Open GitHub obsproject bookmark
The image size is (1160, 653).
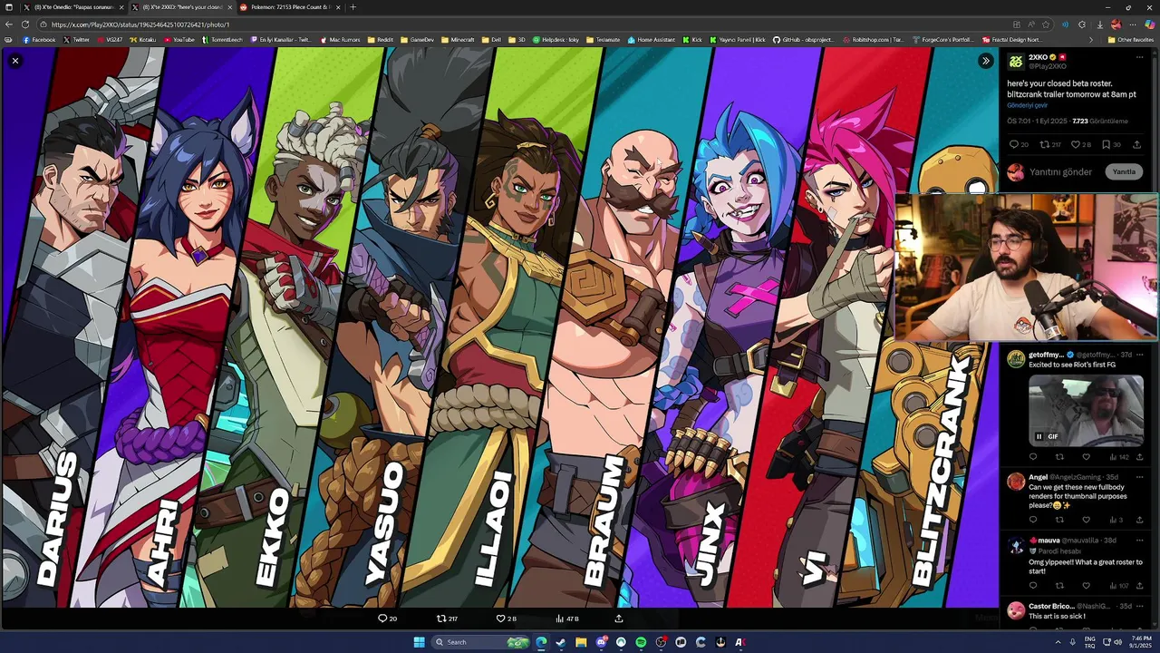pos(804,40)
